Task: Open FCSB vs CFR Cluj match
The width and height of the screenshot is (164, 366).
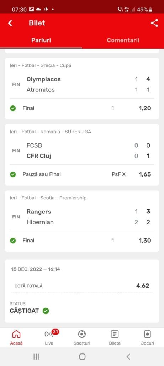Action: 82,150
